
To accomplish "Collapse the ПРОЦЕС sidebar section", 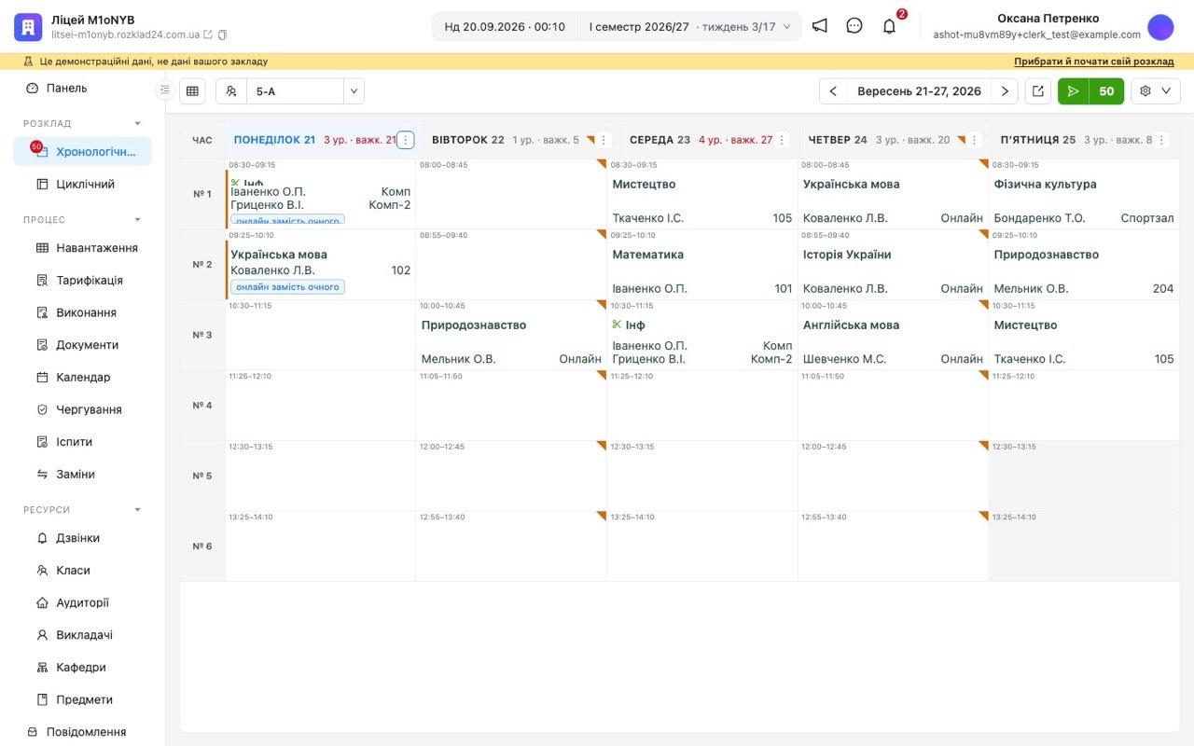I will [x=138, y=220].
